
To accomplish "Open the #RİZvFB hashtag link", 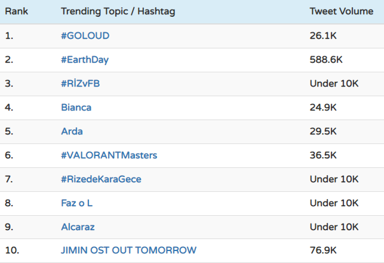I will (80, 84).
